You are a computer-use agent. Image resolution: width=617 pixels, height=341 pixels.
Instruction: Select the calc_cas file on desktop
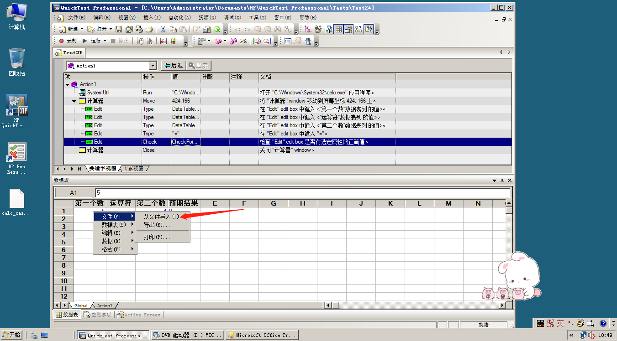pyautogui.click(x=16, y=202)
